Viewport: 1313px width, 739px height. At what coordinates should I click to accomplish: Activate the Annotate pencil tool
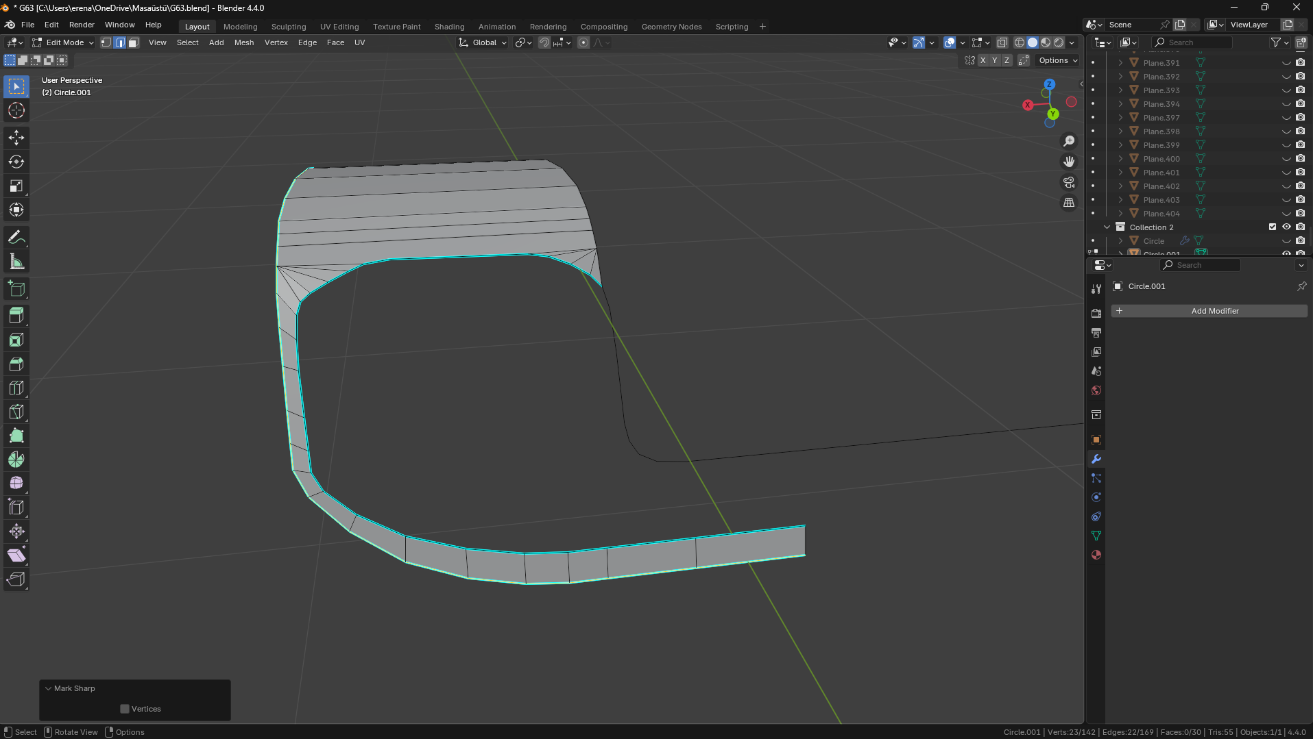pos(16,238)
